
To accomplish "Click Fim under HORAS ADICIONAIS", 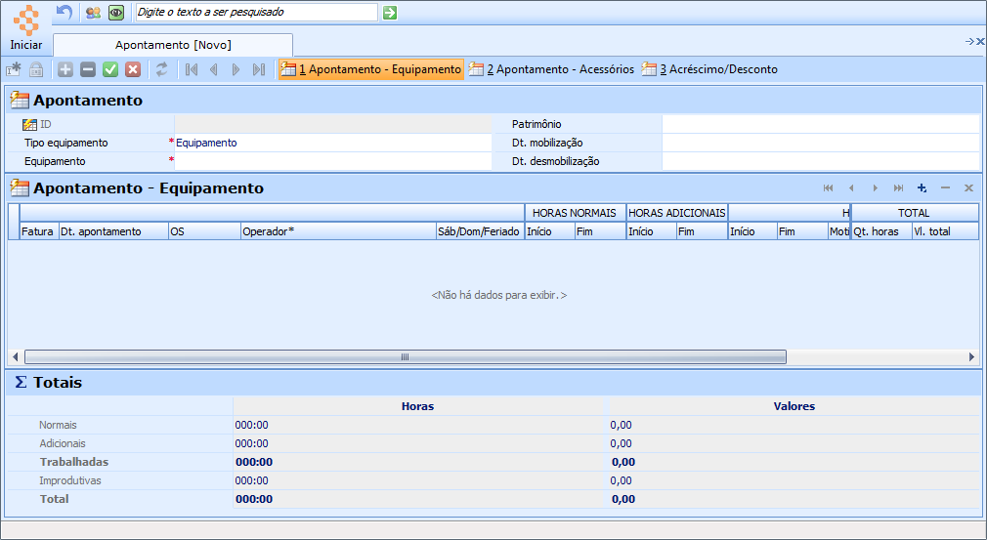I will pos(702,231).
